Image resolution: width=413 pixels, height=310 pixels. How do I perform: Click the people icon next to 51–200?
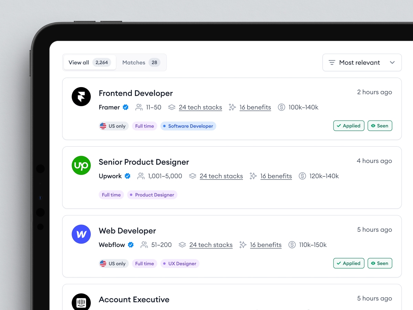click(144, 245)
